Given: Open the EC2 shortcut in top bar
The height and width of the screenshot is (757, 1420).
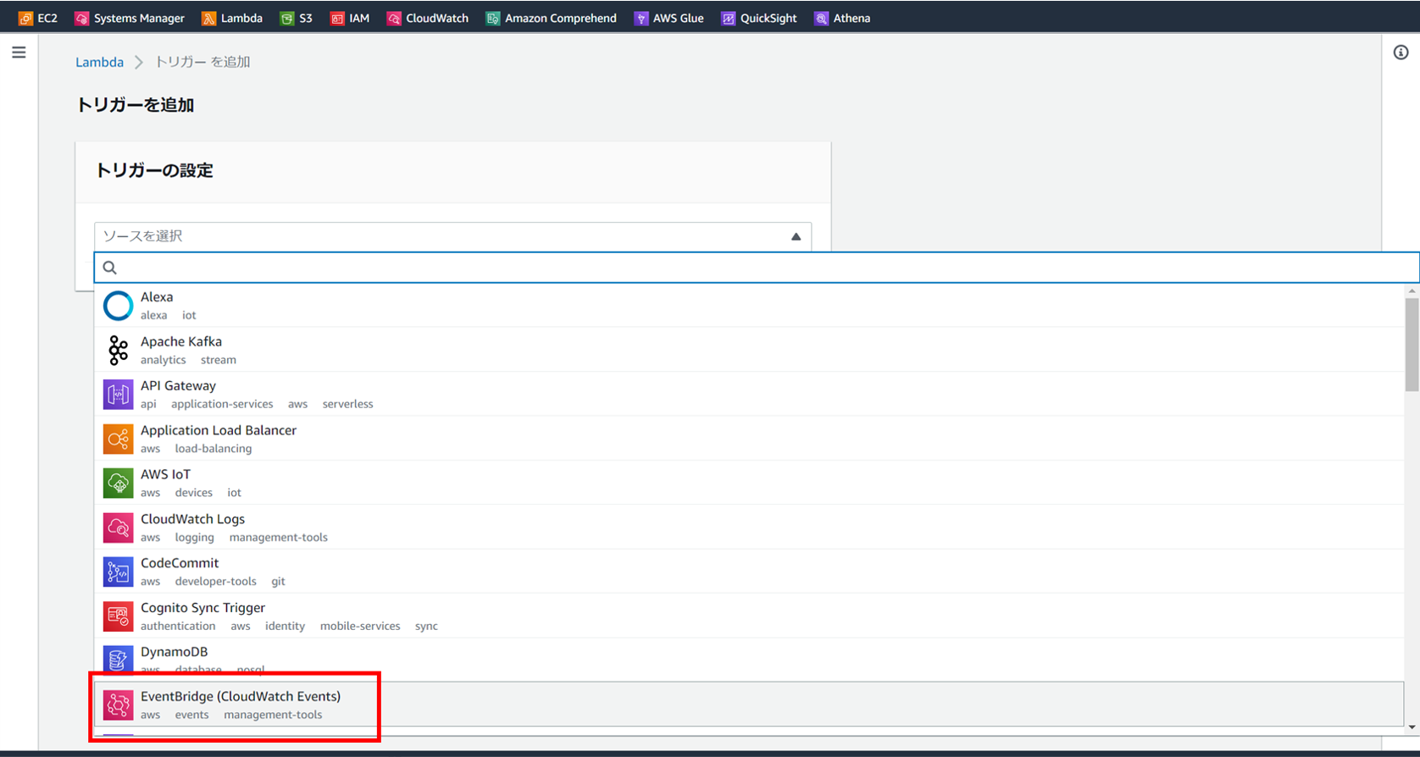Looking at the screenshot, I should pos(38,18).
